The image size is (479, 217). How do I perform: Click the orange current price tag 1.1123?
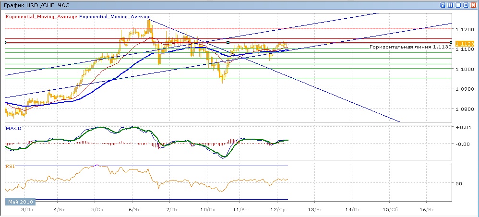[x=465, y=44]
